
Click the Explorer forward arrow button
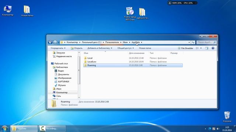point(55,43)
